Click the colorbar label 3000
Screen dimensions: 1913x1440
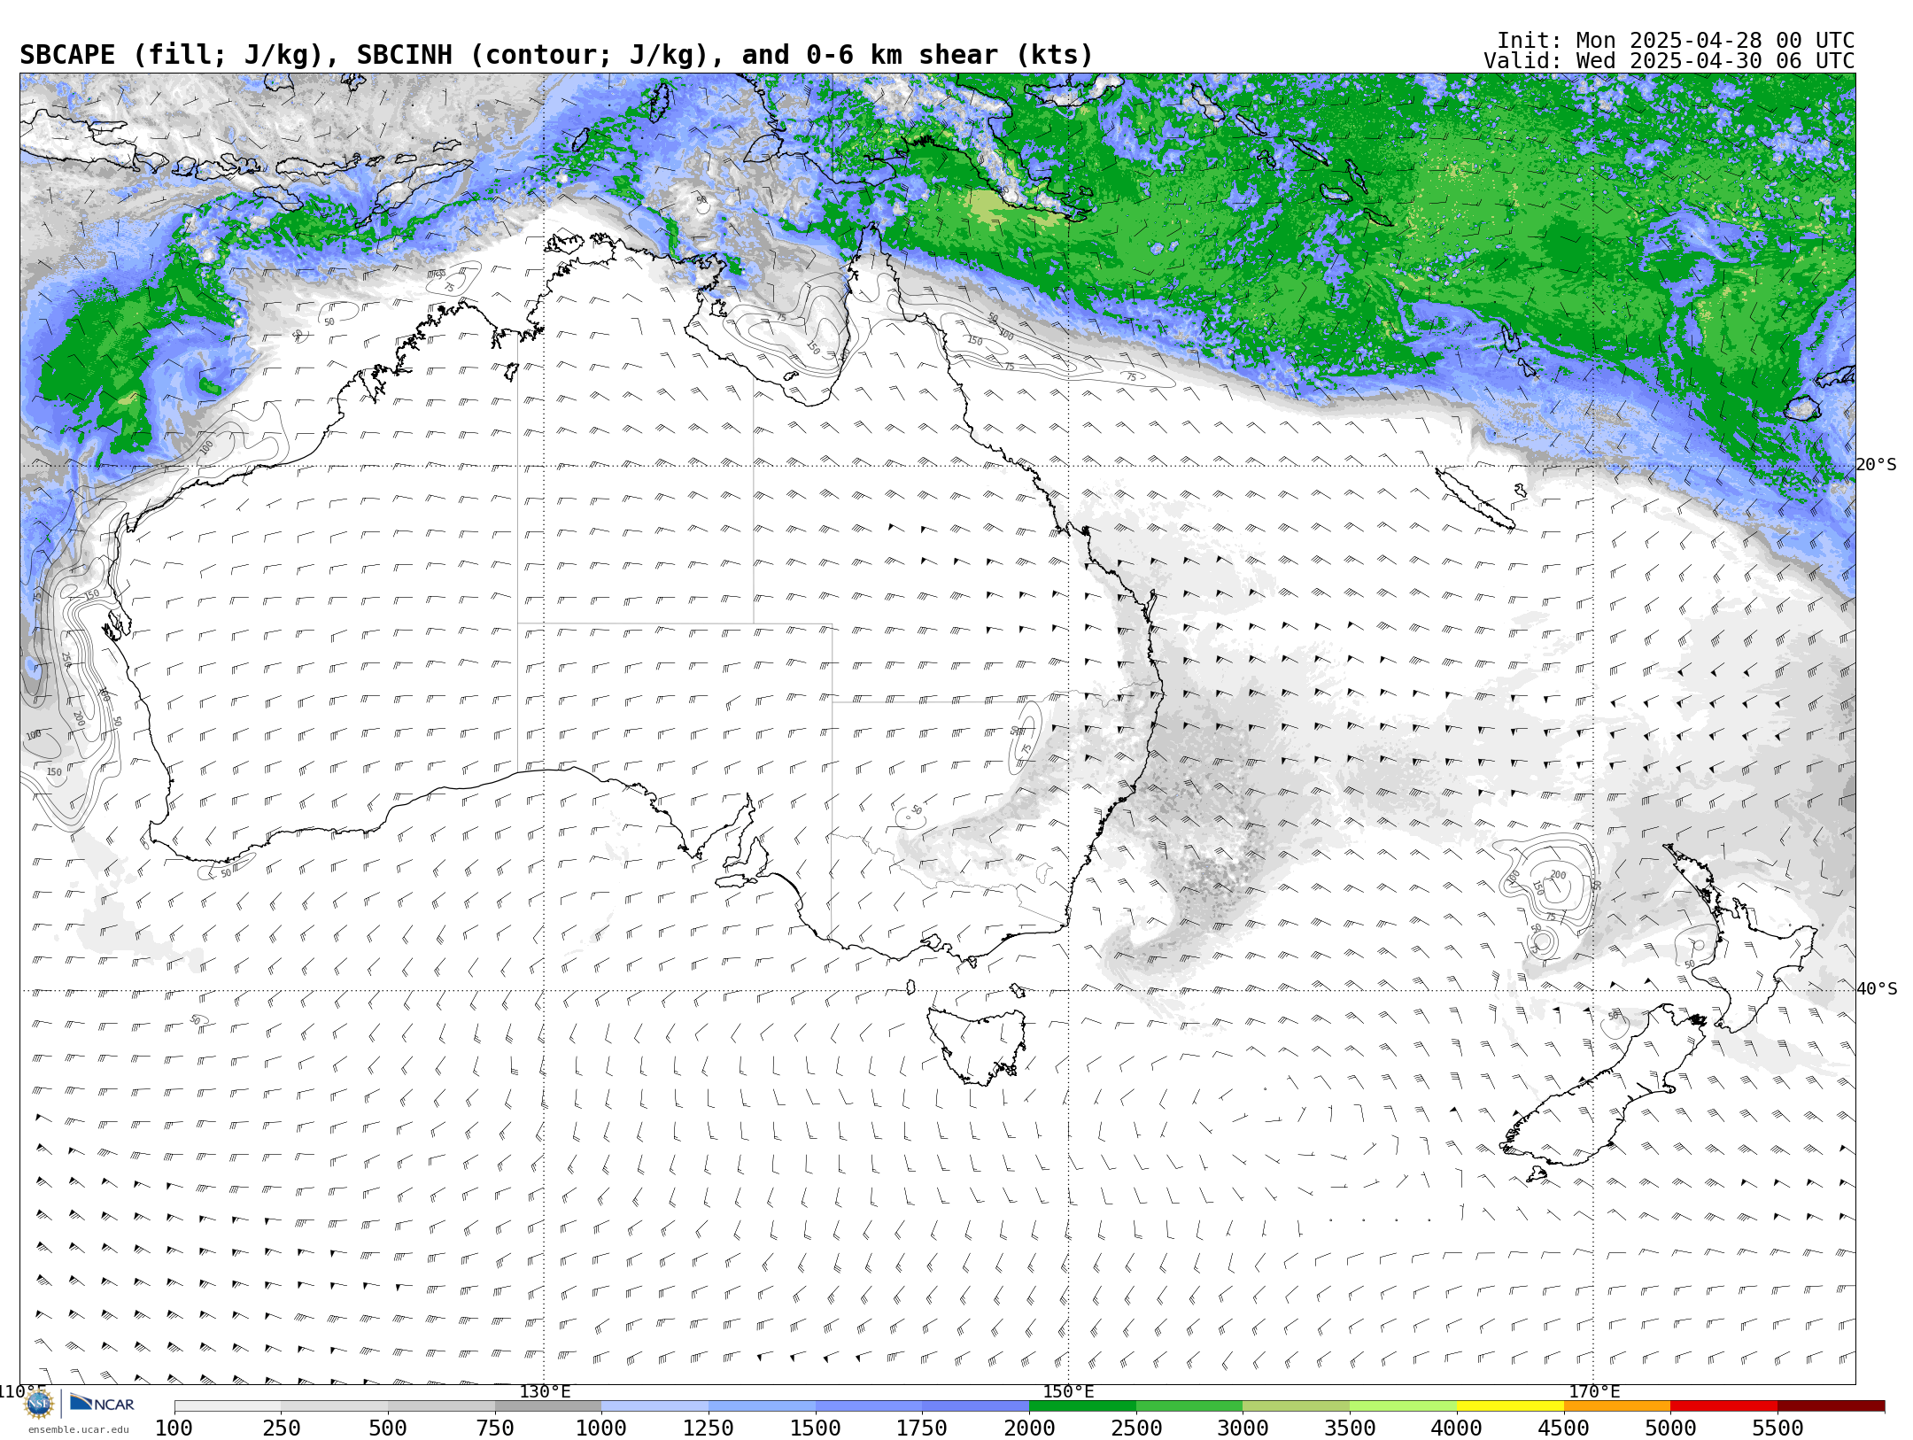pyautogui.click(x=1243, y=1428)
